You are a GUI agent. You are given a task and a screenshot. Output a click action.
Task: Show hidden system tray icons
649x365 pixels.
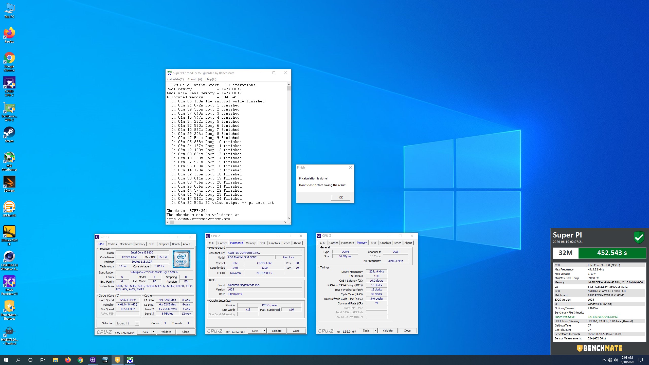(604, 360)
